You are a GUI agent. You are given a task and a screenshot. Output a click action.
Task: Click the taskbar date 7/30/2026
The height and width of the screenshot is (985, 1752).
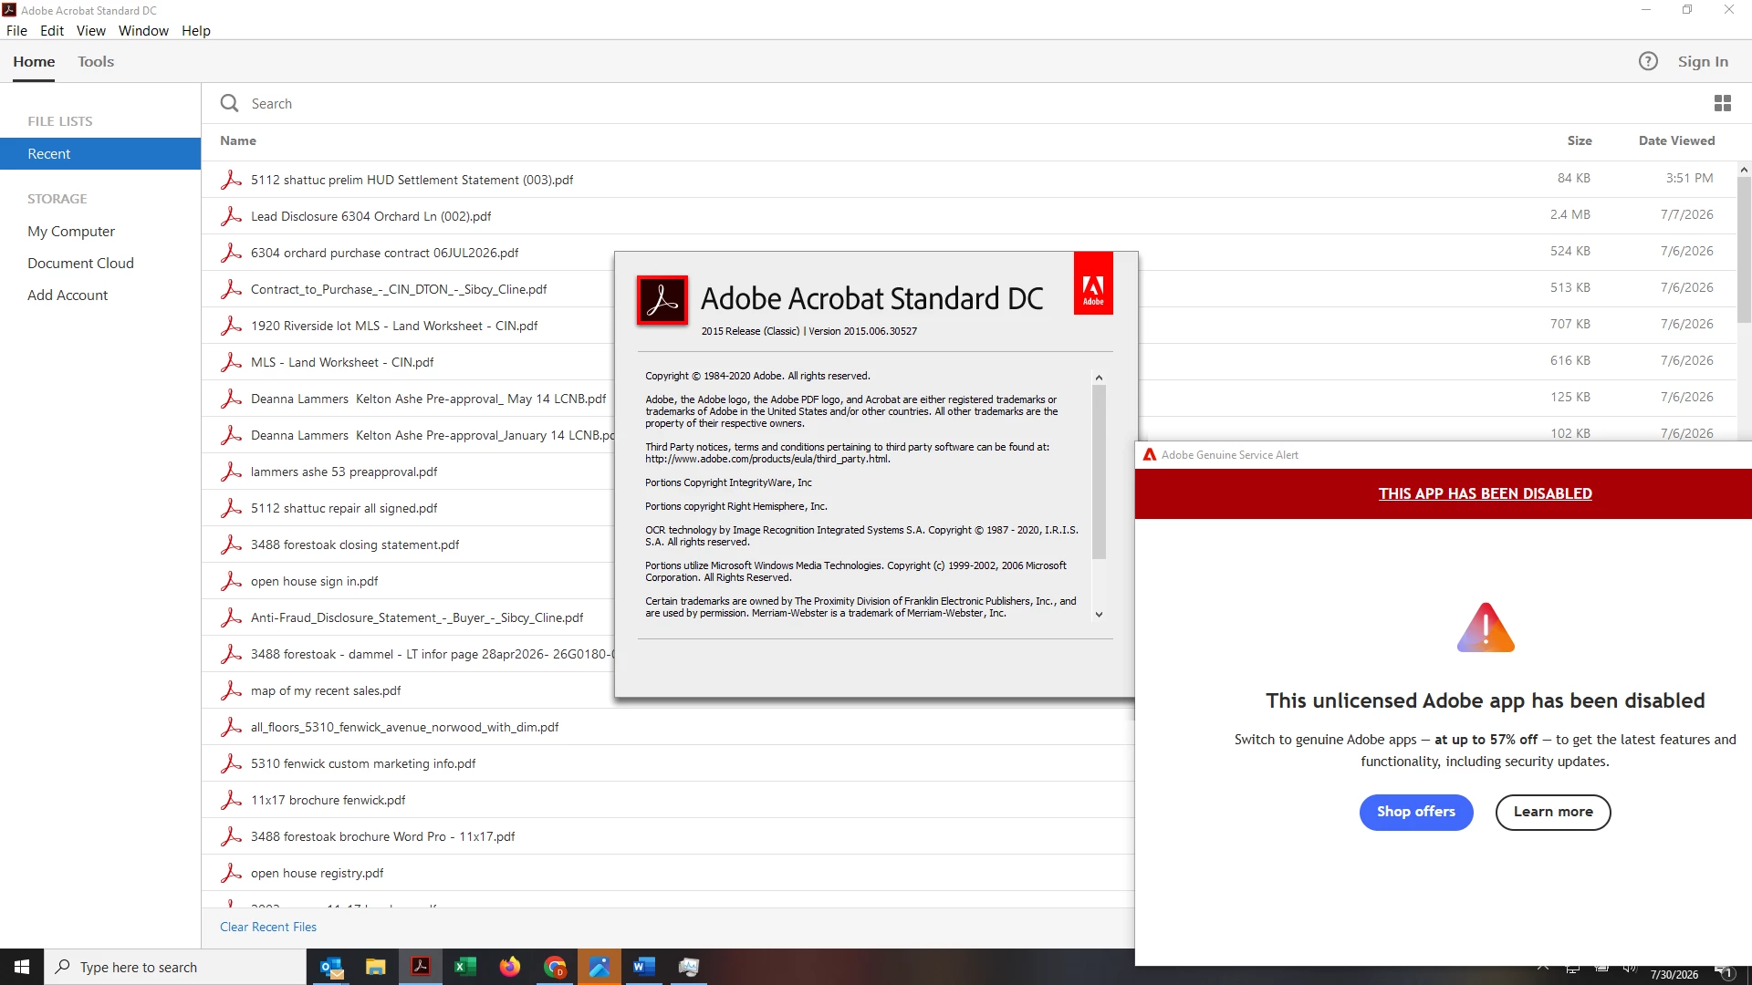coord(1674,974)
